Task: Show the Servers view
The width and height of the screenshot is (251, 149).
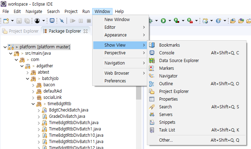Action: point(197,114)
